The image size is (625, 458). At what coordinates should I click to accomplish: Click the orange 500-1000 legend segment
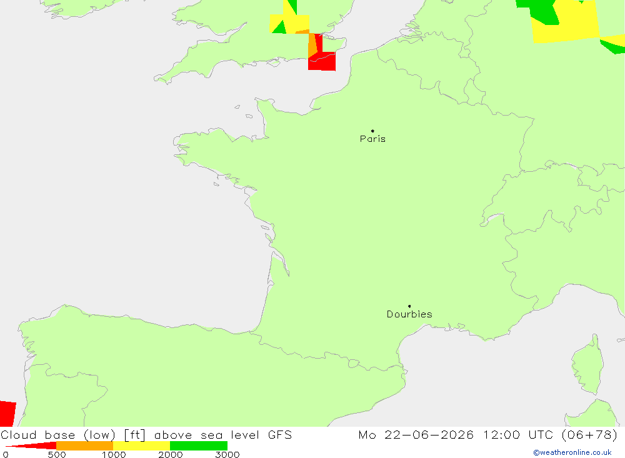click(x=85, y=446)
